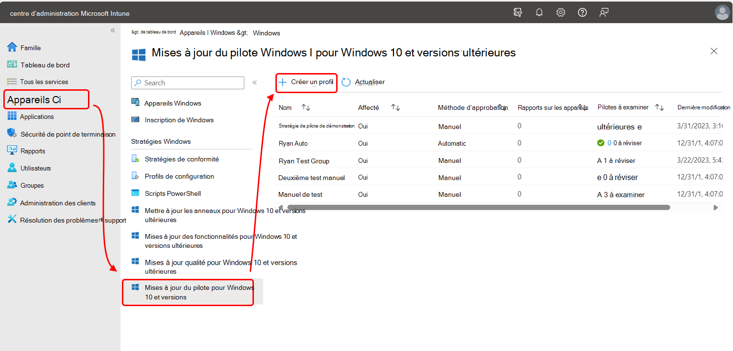Open the user account avatar
Image resolution: width=733 pixels, height=351 pixels.
tap(722, 13)
